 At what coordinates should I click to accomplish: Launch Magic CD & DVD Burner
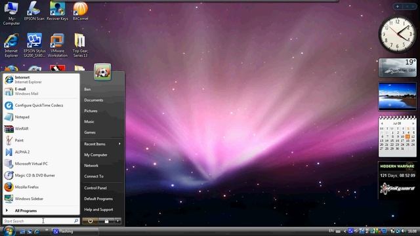click(41, 175)
